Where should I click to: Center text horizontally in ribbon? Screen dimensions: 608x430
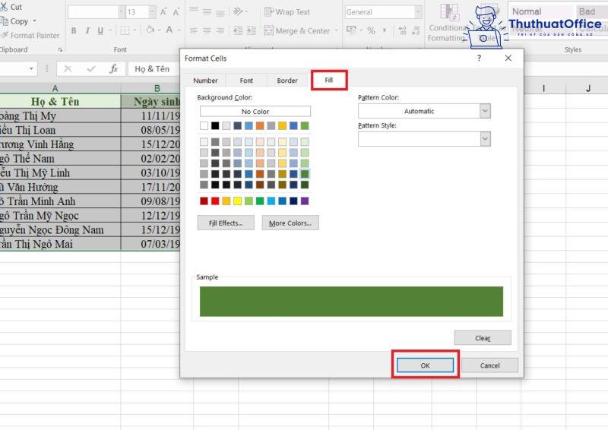pyautogui.click(x=207, y=30)
